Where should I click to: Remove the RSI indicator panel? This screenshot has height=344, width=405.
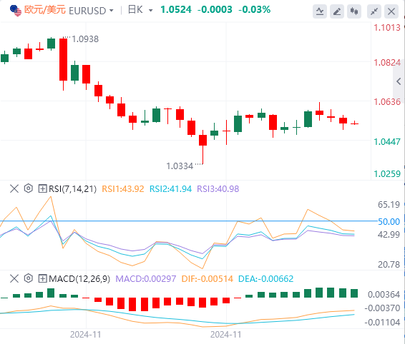(x=14, y=188)
